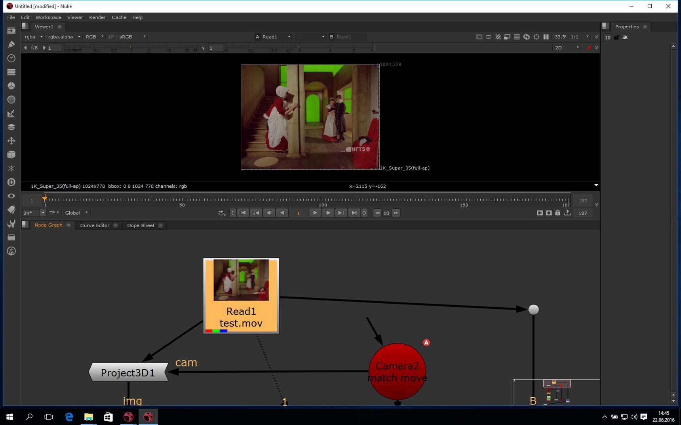Toggle the frame range lock on timeline
The image size is (681, 425).
[x=558, y=213]
